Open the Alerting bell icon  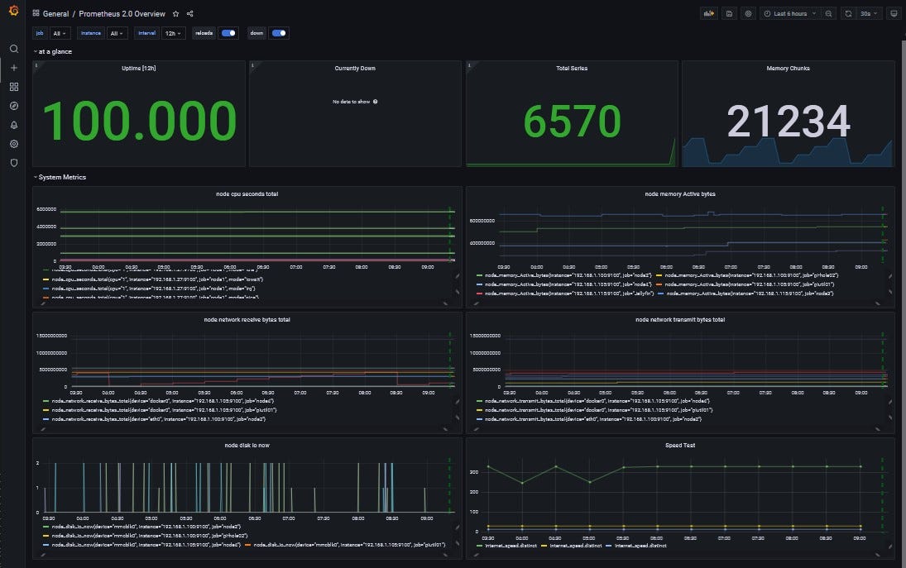tap(14, 125)
